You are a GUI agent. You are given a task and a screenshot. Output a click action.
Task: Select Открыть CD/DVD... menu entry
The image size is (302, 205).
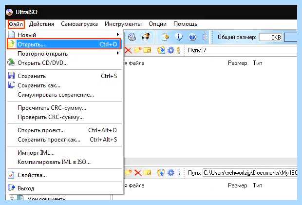[64, 63]
